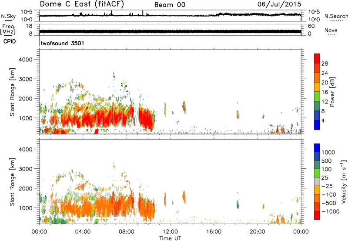Click the '04:00' time axis label
The image size is (348, 241).
click(x=83, y=232)
